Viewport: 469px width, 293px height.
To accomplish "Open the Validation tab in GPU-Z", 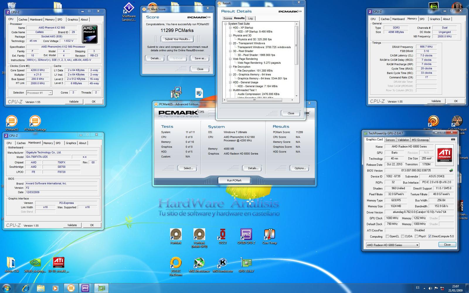I will pos(403,140).
